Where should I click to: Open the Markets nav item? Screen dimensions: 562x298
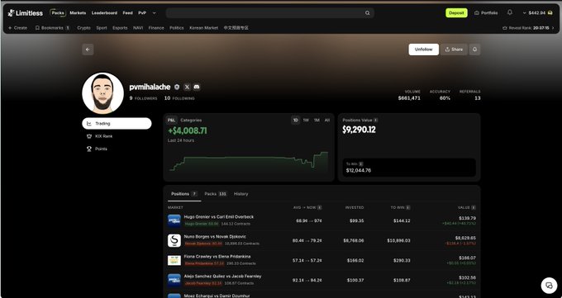(x=78, y=13)
